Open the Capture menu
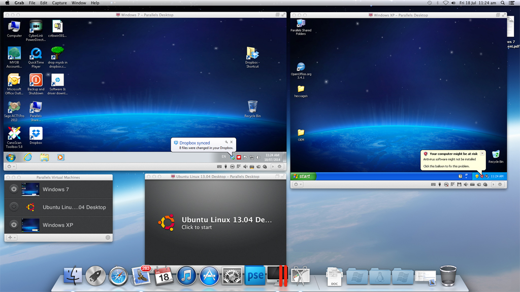 [x=59, y=3]
